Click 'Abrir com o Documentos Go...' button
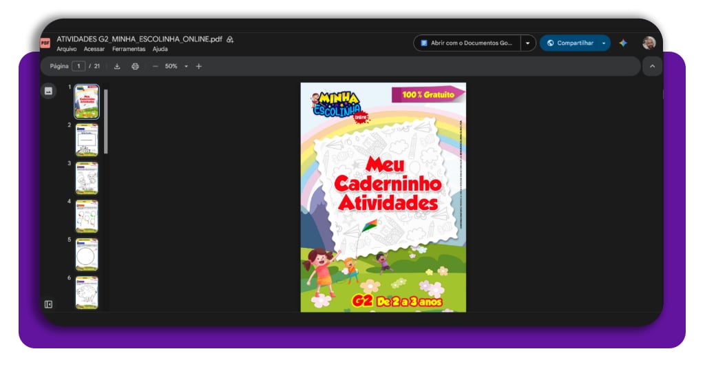705x369 pixels. (467, 43)
